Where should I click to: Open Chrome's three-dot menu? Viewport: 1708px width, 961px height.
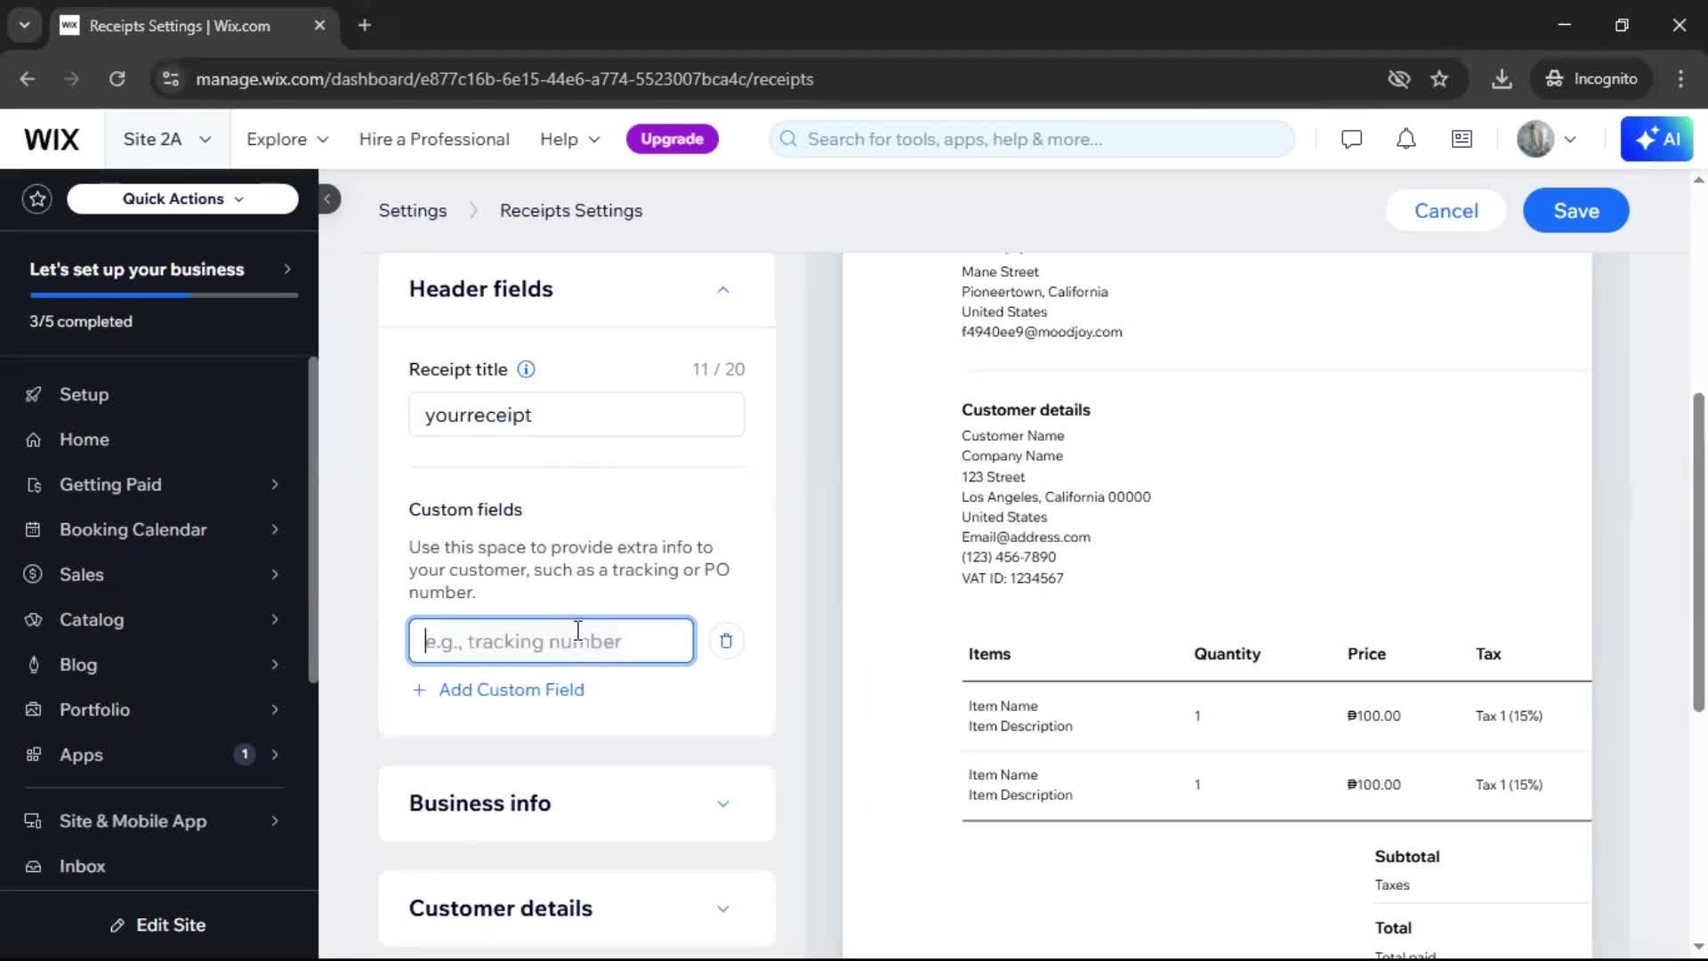click(x=1680, y=79)
